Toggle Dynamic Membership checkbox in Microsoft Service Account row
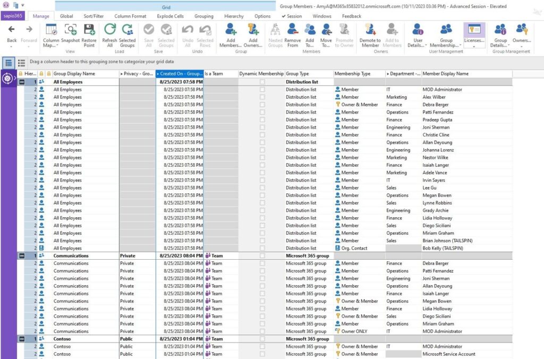 pyautogui.click(x=262, y=354)
